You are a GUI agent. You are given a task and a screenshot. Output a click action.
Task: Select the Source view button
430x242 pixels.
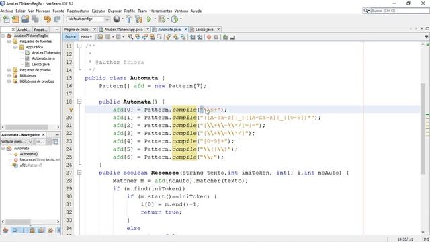click(71, 37)
